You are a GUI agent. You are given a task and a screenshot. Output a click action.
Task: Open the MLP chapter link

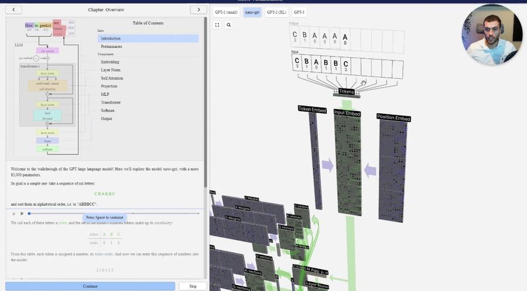[105, 94]
